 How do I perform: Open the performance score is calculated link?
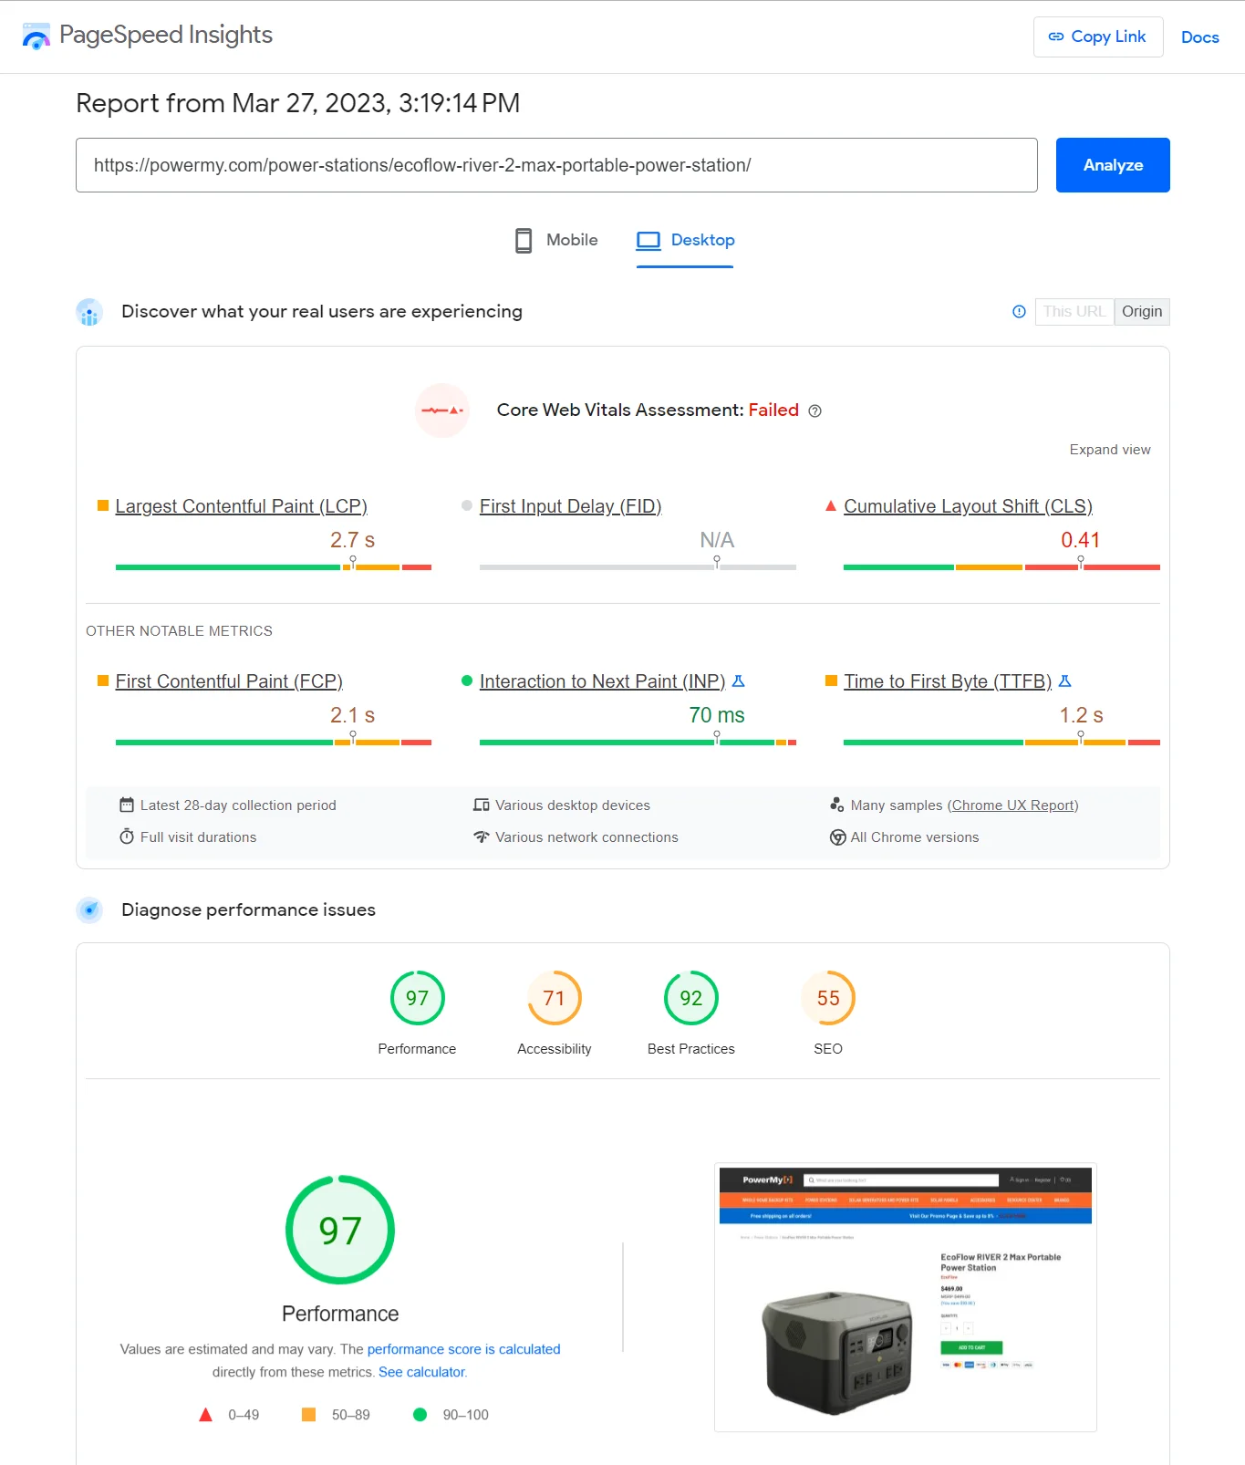tap(463, 1349)
